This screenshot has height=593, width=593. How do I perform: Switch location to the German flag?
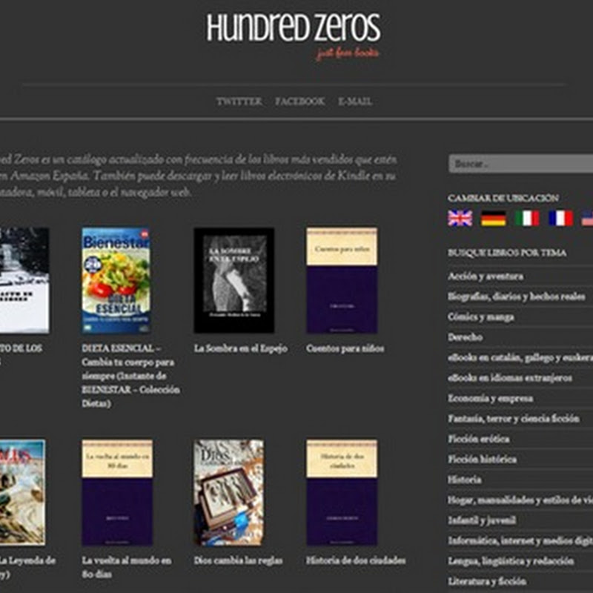[493, 218]
